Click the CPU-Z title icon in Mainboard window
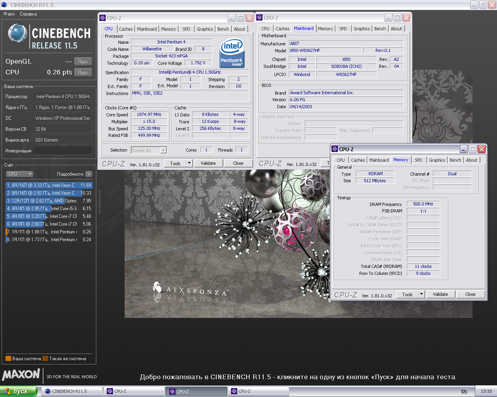This screenshot has height=397, width=497. [259, 17]
